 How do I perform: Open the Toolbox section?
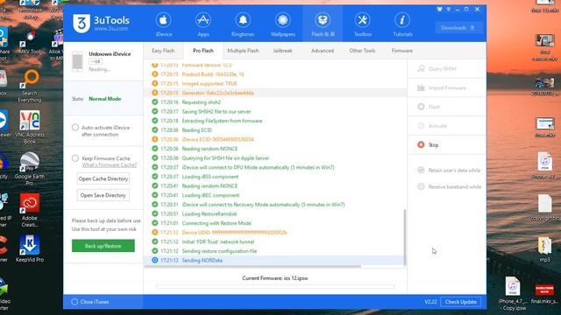point(362,24)
